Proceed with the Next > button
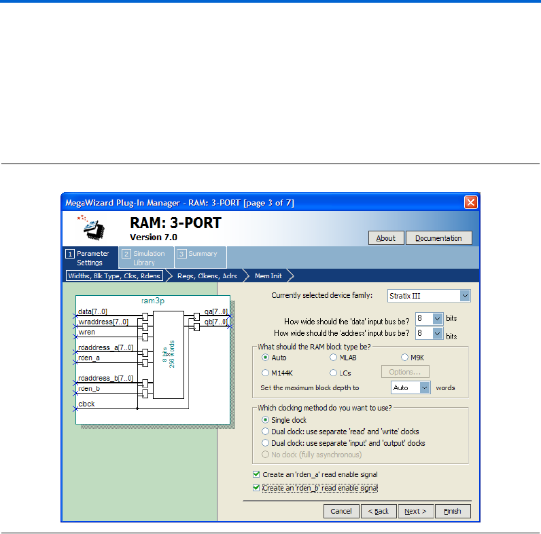Image resolution: width=541 pixels, height=534 pixels. [416, 511]
